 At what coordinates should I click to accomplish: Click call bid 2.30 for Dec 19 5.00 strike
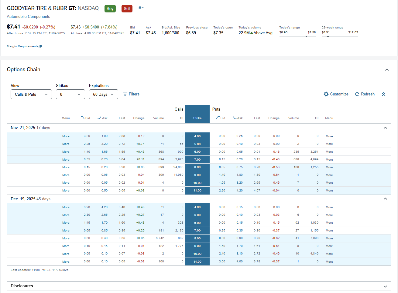87,215
